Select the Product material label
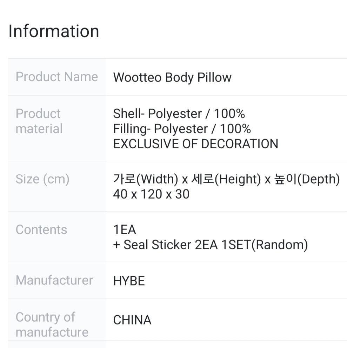 [x=39, y=121]
